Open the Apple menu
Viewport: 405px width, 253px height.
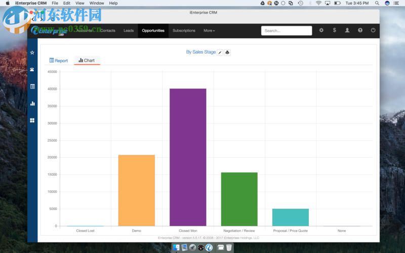pos(8,3)
